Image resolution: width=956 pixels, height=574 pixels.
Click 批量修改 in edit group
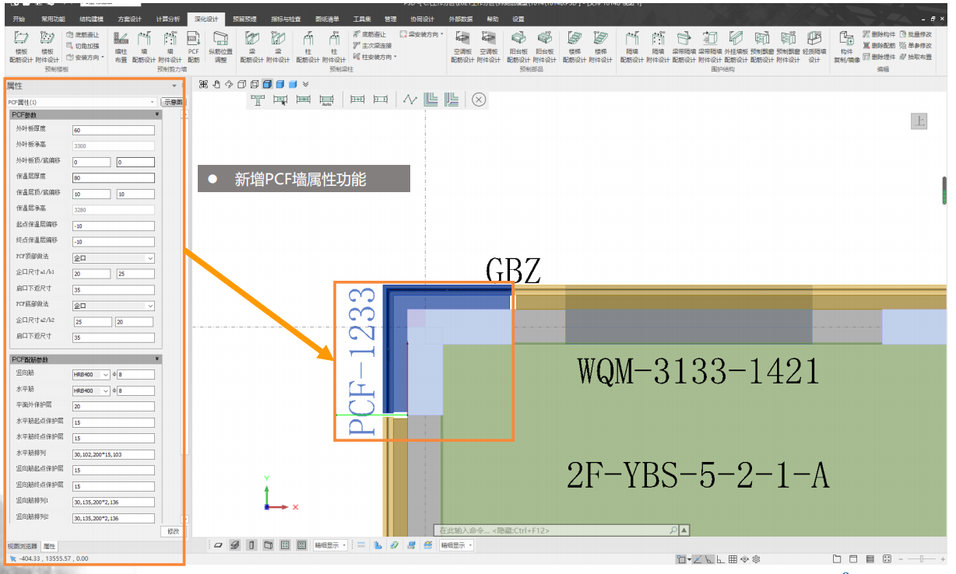click(x=915, y=35)
